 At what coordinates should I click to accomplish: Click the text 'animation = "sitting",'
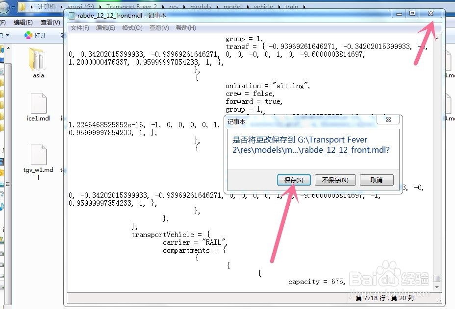click(x=268, y=86)
